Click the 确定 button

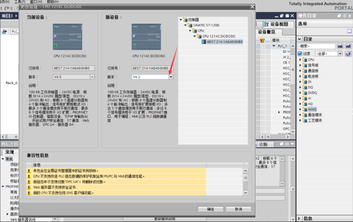tap(210, 209)
